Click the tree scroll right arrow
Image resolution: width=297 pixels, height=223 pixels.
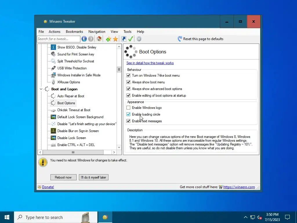tap(114, 152)
